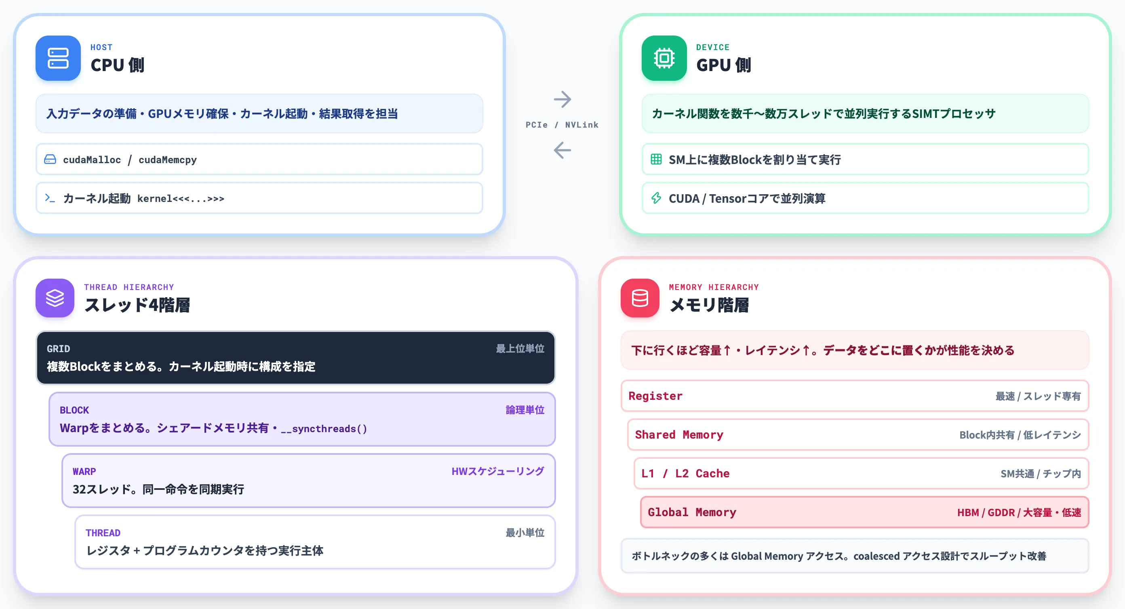
Task: Click the メモリ階層 heading
Action: (709, 305)
